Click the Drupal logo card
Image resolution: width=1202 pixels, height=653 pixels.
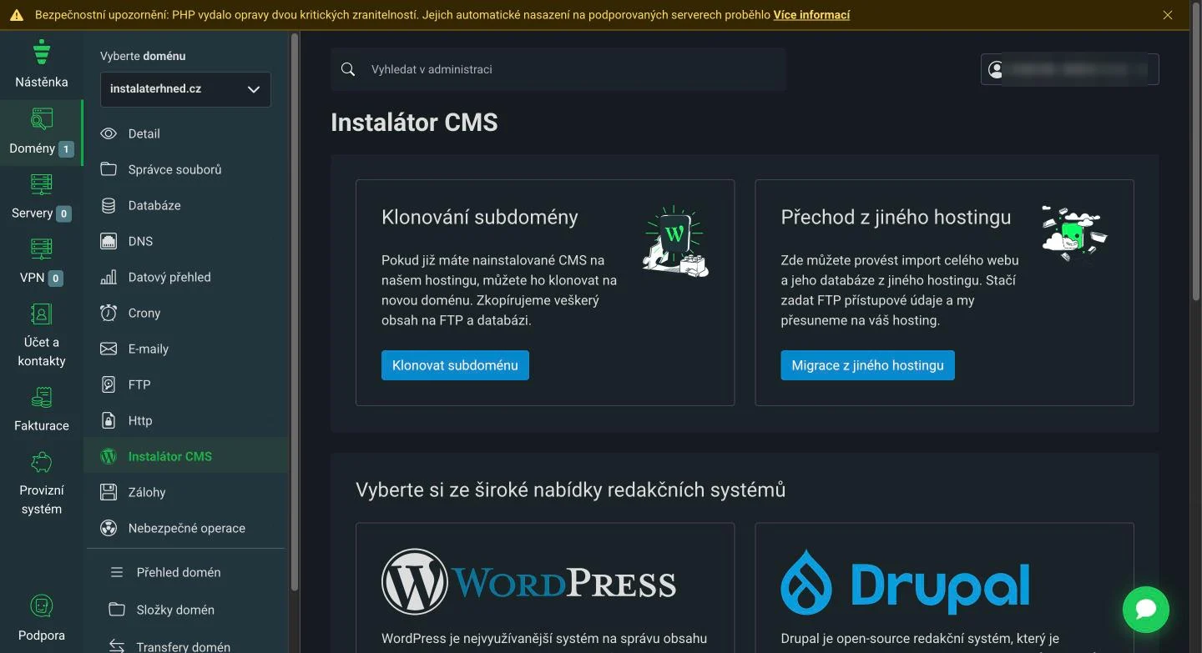pyautogui.click(x=906, y=582)
